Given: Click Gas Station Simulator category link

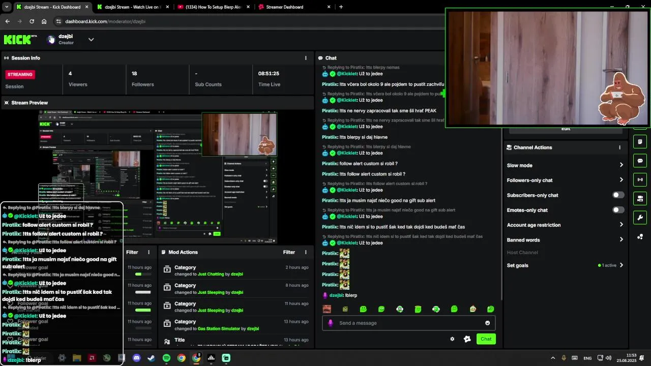Looking at the screenshot, I should 219,328.
